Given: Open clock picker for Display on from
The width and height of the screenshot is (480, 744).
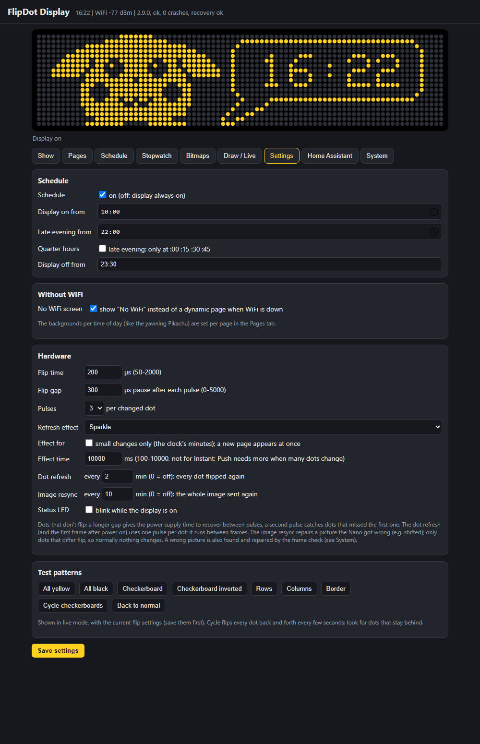Looking at the screenshot, I should coord(433,212).
